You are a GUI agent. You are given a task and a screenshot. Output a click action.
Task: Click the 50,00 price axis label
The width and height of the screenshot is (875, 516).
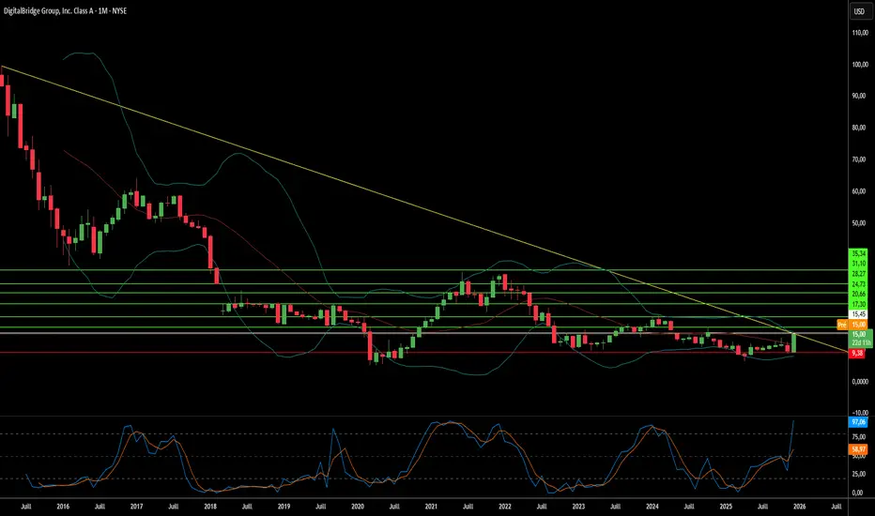(x=860, y=223)
